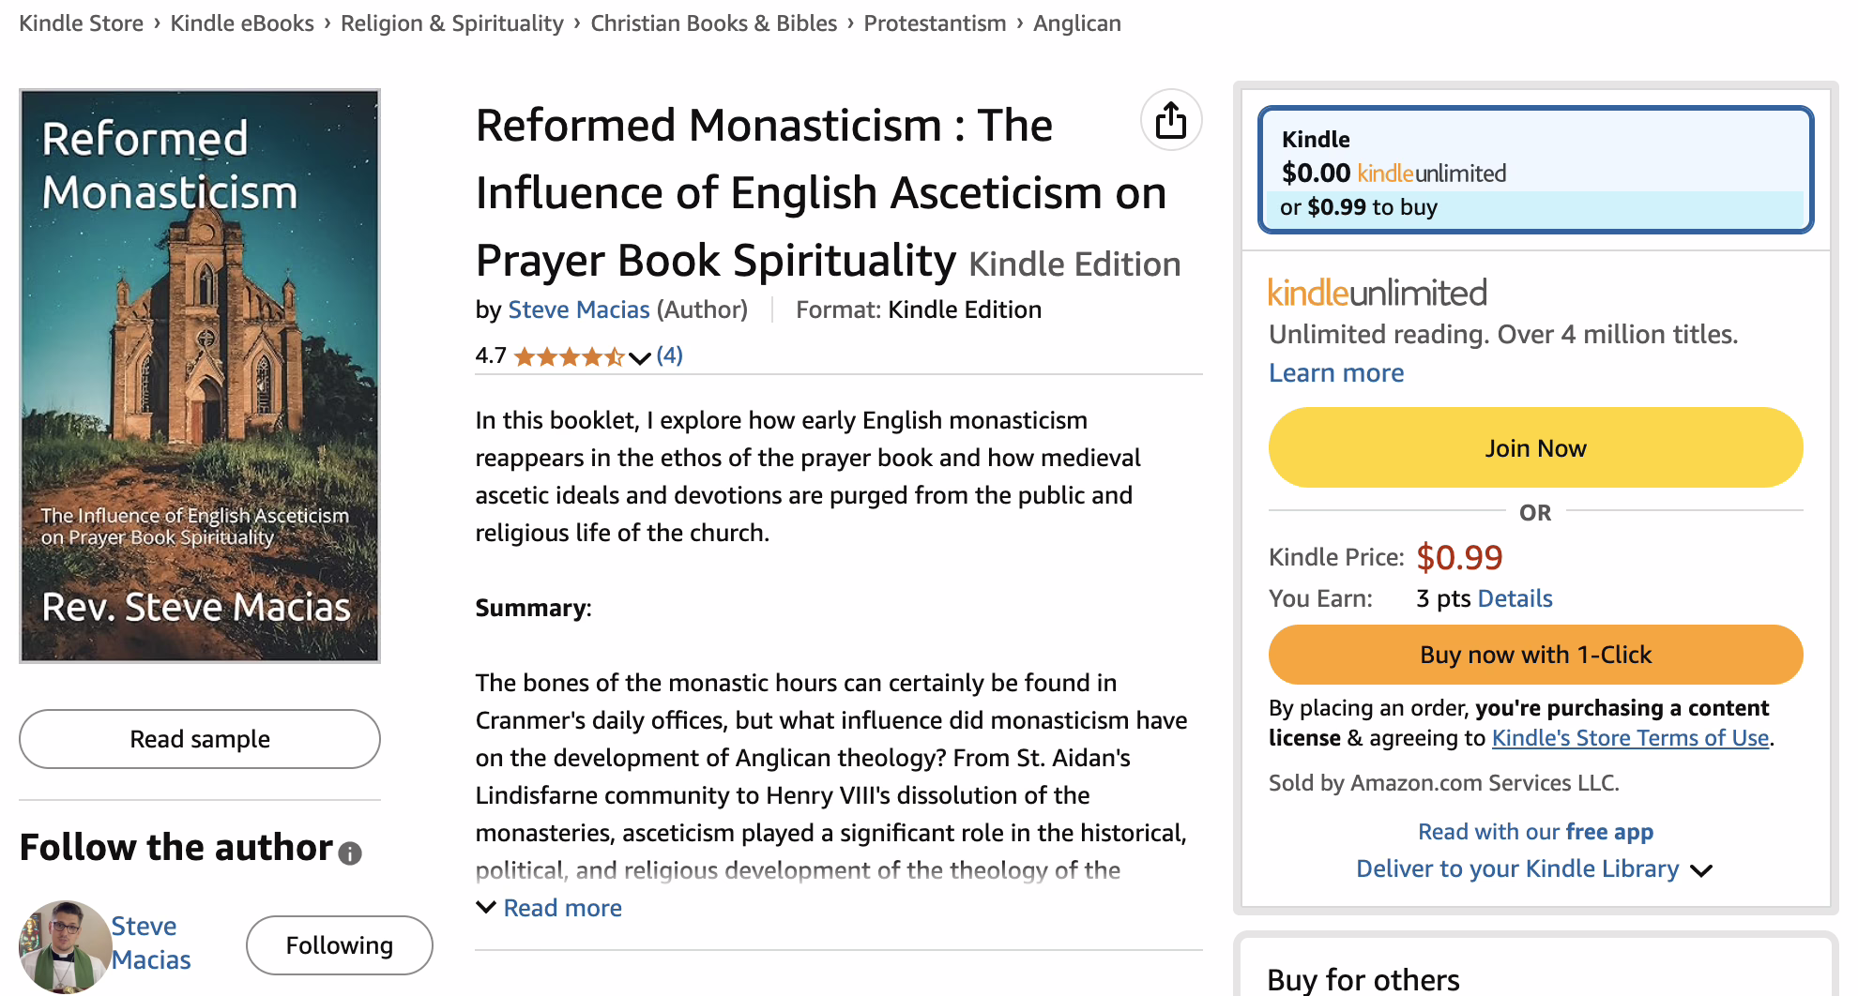Image resolution: width=1858 pixels, height=996 pixels.
Task: Click the Kindle Unlimited logo
Action: 1377,293
